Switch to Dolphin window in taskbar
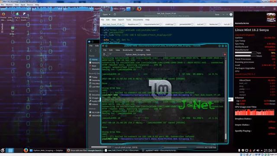277x156 pixels. pos(47,150)
